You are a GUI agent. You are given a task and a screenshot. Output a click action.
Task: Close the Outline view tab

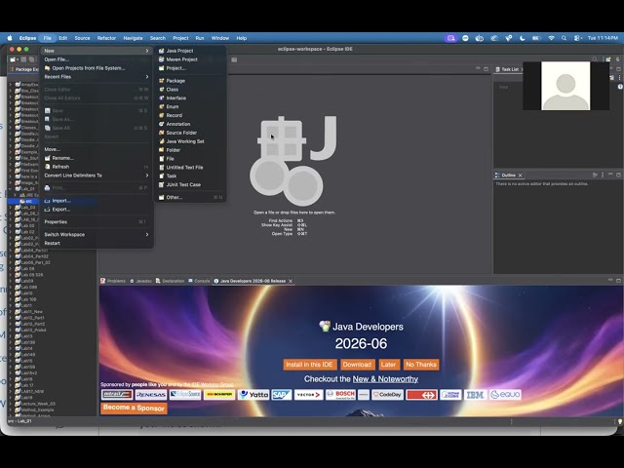click(520, 175)
